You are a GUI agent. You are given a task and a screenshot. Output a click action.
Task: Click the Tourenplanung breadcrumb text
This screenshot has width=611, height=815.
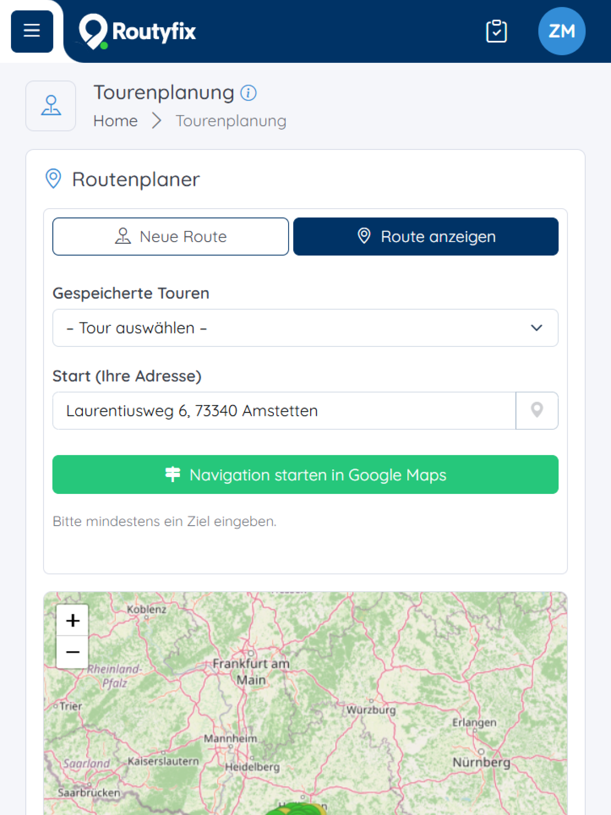tap(231, 121)
